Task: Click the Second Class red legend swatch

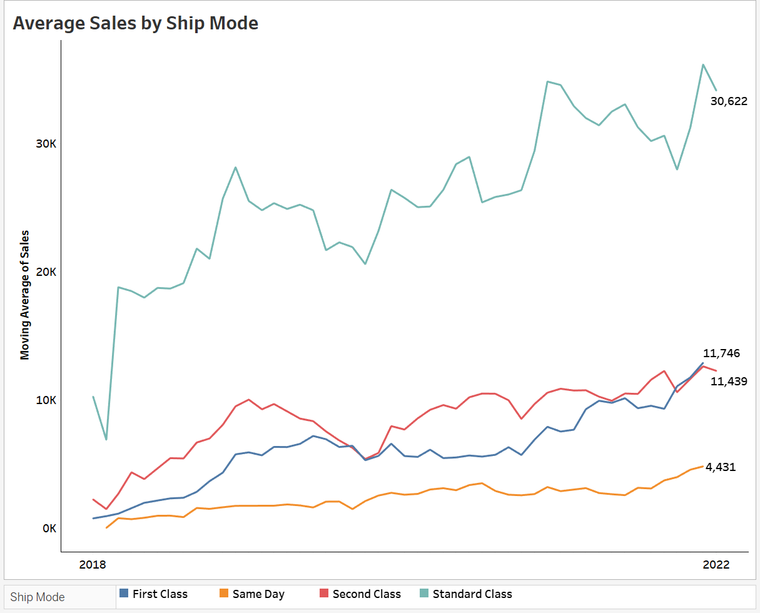Action: click(x=324, y=594)
